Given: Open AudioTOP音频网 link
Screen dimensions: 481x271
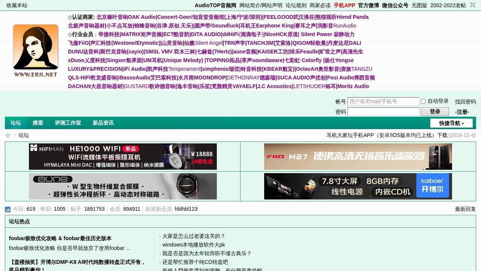Looking at the screenshot, I should click(215, 5).
